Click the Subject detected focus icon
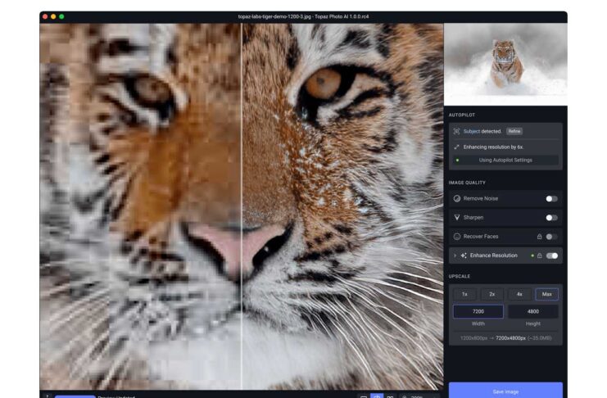Viewport: 607px width, 398px height. [x=456, y=131]
